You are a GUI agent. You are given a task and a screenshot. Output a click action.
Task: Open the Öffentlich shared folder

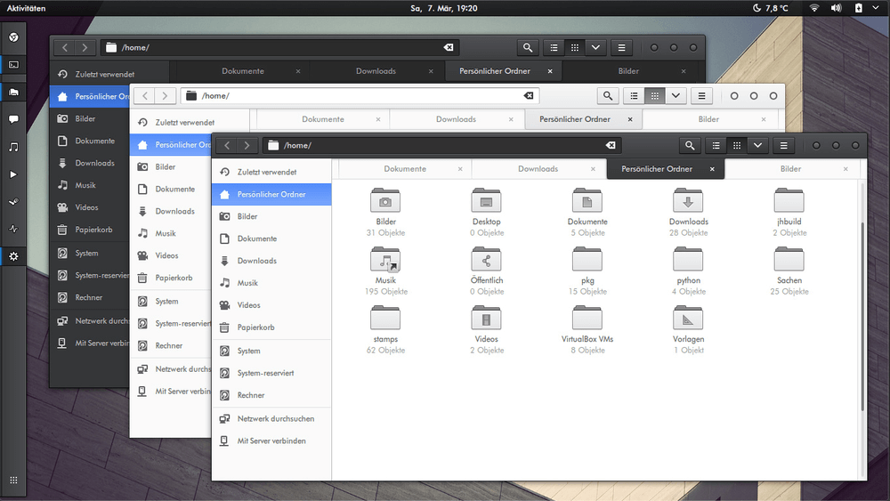pos(487,260)
